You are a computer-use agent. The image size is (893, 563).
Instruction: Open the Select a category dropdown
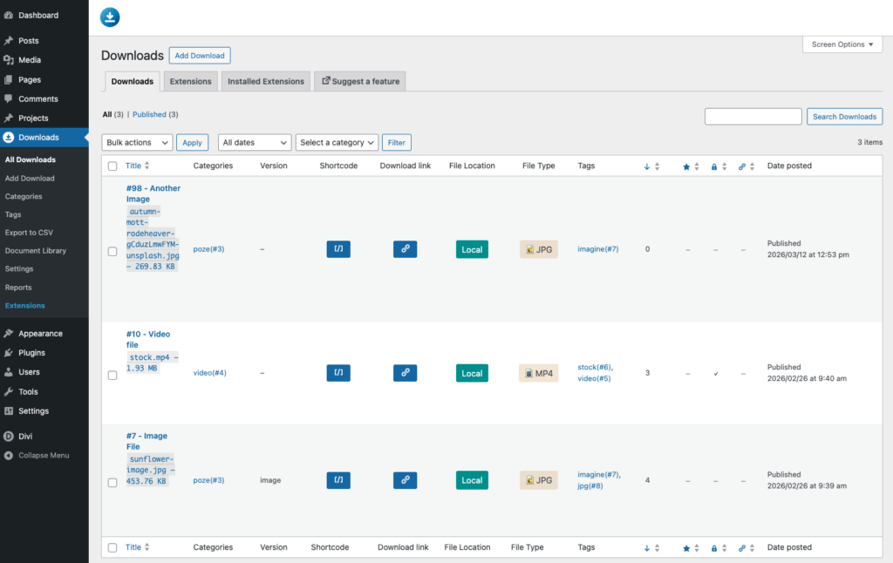point(337,143)
